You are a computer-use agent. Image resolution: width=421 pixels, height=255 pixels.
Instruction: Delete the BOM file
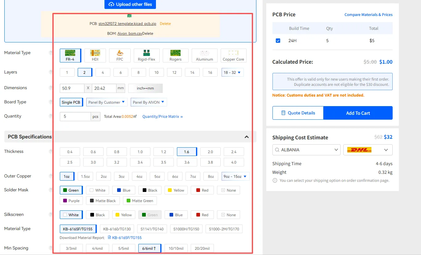148,33
